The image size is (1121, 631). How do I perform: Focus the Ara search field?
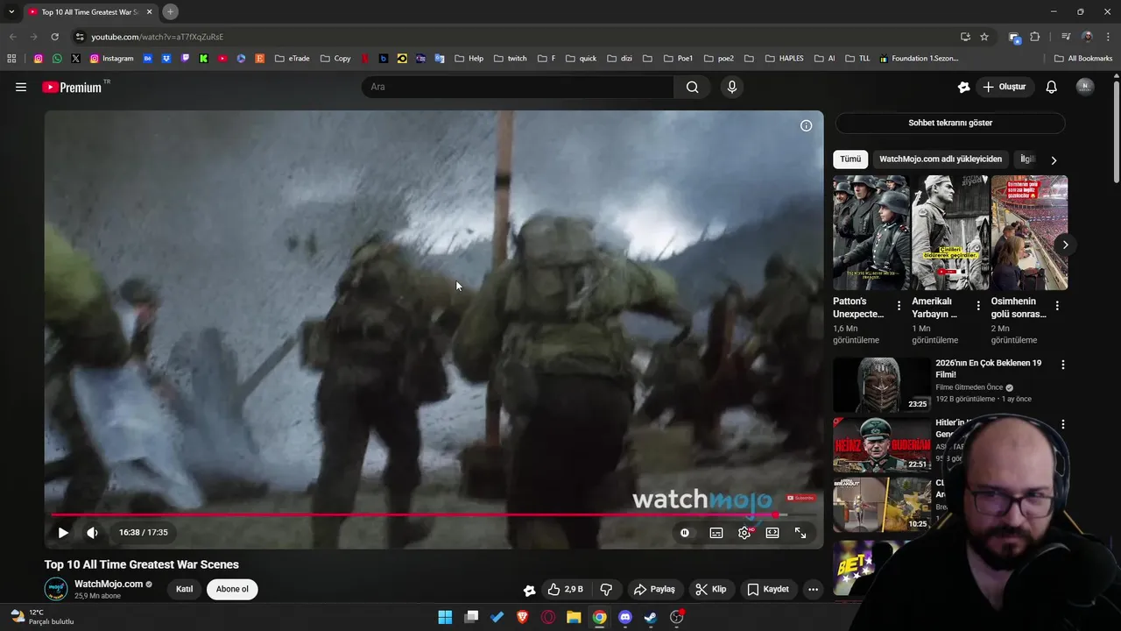[x=518, y=87]
